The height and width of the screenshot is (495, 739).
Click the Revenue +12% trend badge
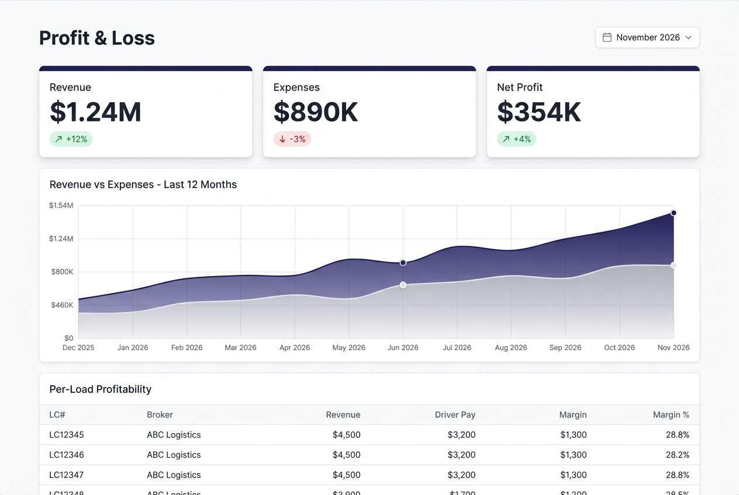71,139
